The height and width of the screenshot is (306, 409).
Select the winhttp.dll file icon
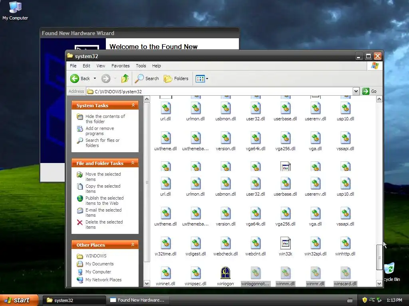(345, 243)
